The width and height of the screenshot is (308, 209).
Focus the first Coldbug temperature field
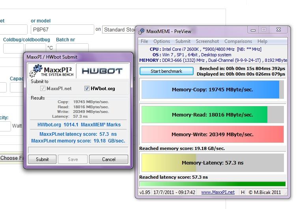click(13, 48)
